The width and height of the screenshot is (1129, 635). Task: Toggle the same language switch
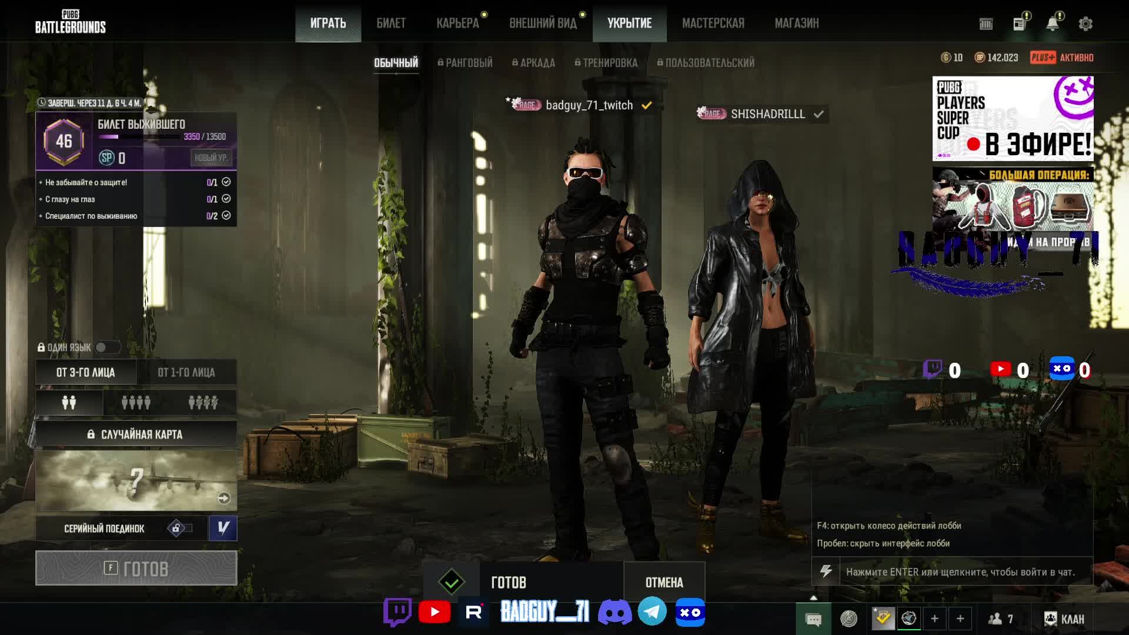[107, 347]
